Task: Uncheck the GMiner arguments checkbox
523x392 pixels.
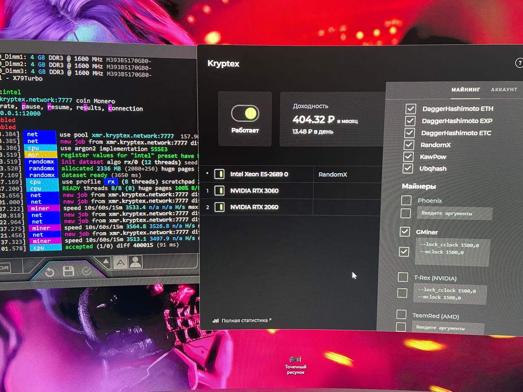Action: tap(404, 252)
